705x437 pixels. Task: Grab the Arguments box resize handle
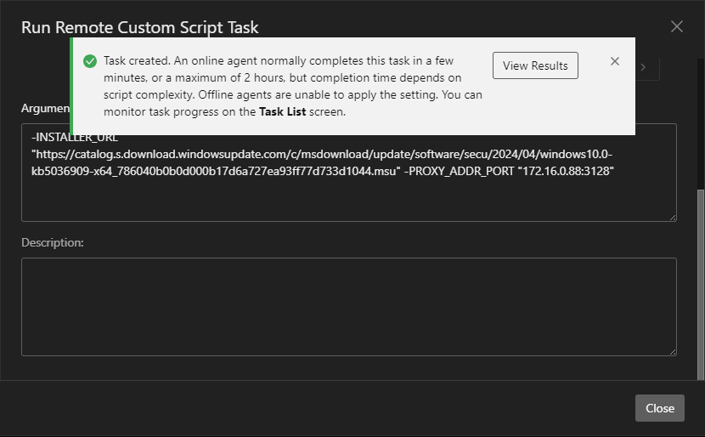tap(671, 216)
